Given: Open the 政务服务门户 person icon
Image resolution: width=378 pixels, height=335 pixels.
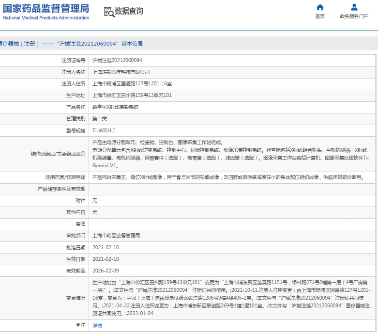Looking at the screenshot, I should 354,7.
